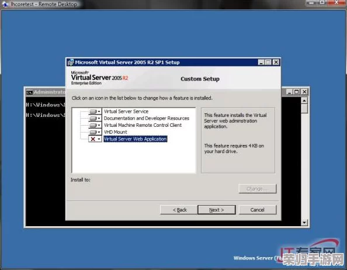Screen dimensions: 347x270
Task: Click the disabled Change button
Action: [x=258, y=189]
